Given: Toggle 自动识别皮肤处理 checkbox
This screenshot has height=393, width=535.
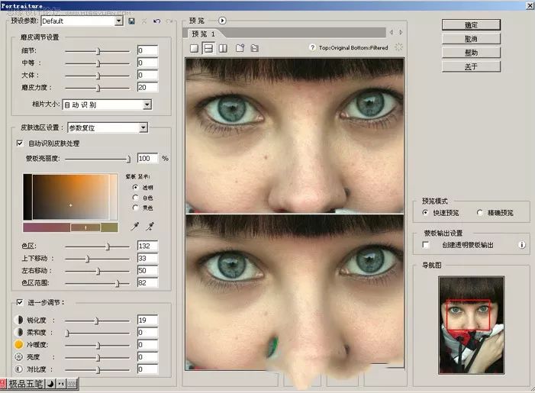Looking at the screenshot, I should tap(20, 143).
